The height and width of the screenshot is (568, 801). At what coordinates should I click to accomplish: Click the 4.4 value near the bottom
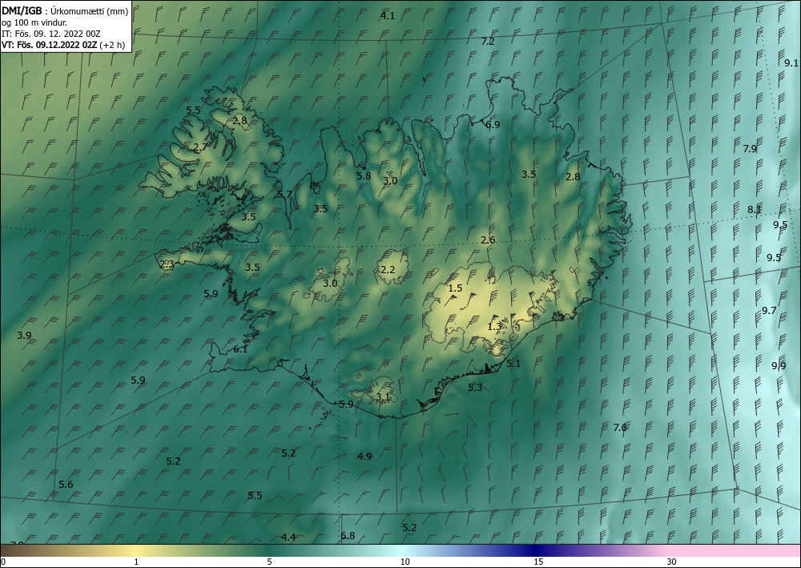click(288, 537)
